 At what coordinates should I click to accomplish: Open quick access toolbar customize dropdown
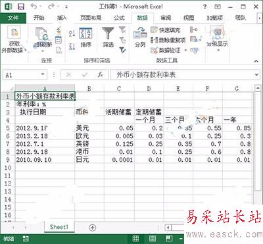tap(66, 7)
